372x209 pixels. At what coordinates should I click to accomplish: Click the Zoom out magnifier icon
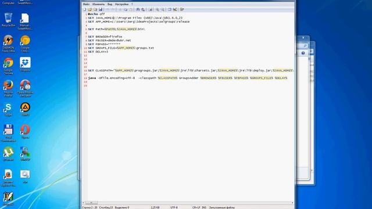click(163, 9)
